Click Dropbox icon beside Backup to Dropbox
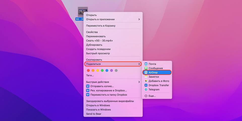242x121 pixels. tap(88, 90)
